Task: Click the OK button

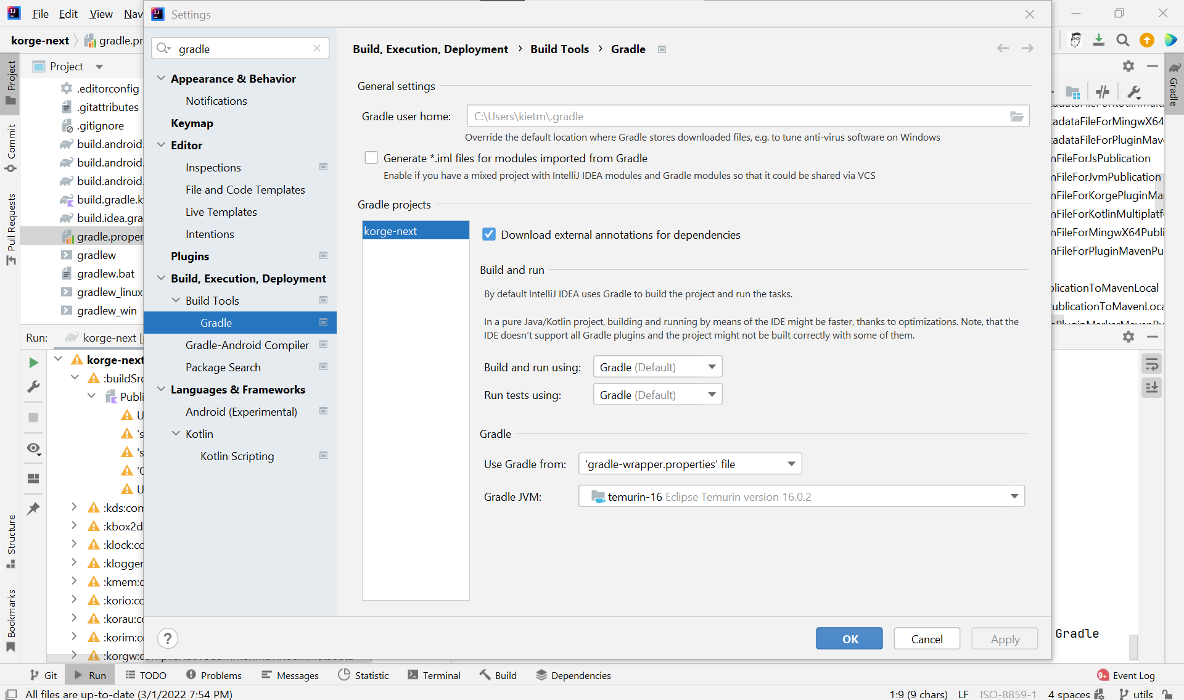Action: 849,639
